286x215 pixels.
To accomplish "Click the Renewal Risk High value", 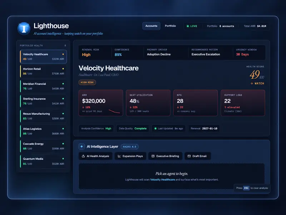I will tap(86, 55).
